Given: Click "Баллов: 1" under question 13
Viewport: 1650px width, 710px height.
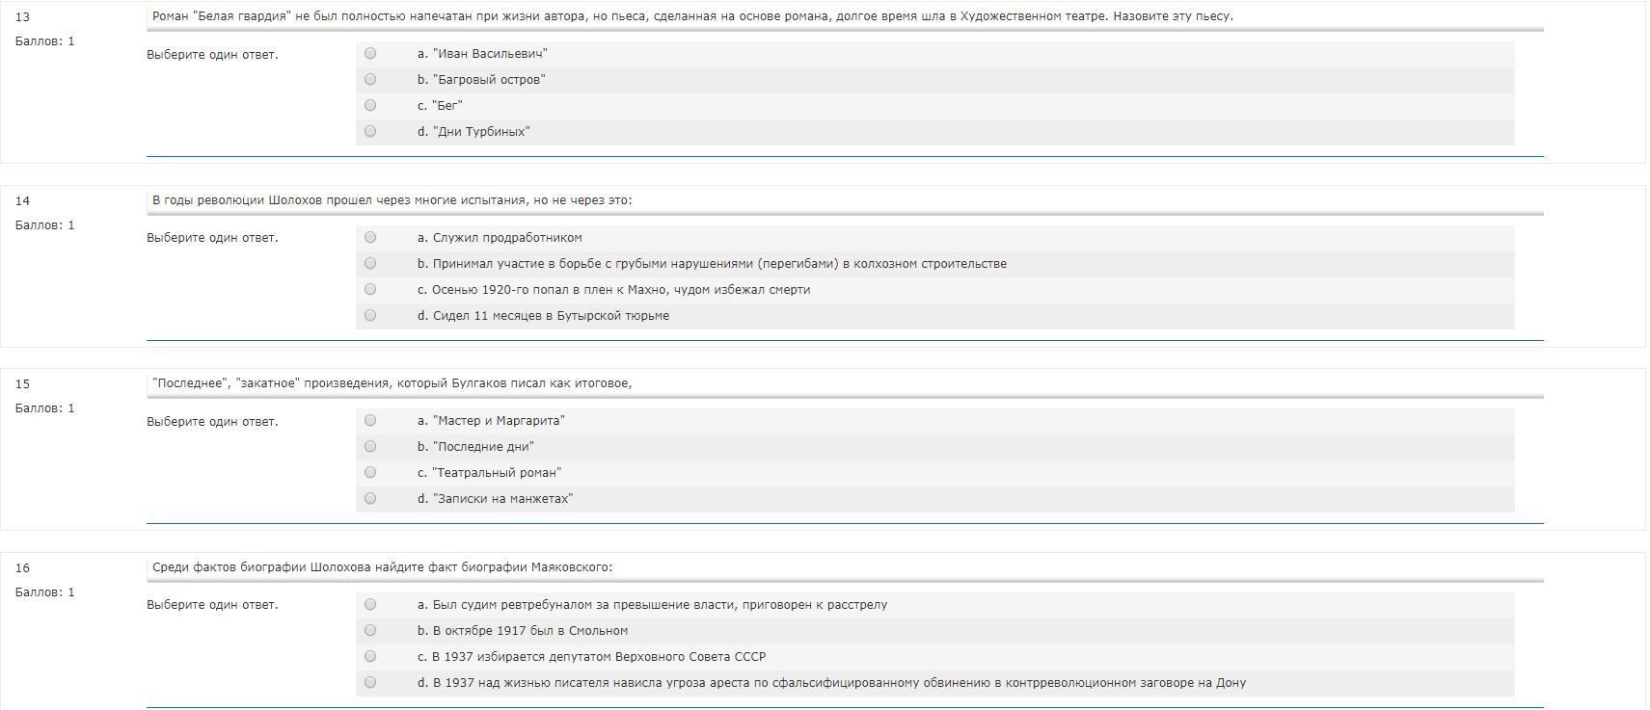Looking at the screenshot, I should tap(44, 41).
